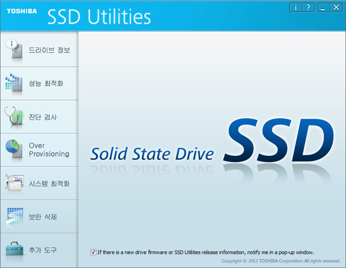Minimize the SSD Utilities window

(x=324, y=8)
